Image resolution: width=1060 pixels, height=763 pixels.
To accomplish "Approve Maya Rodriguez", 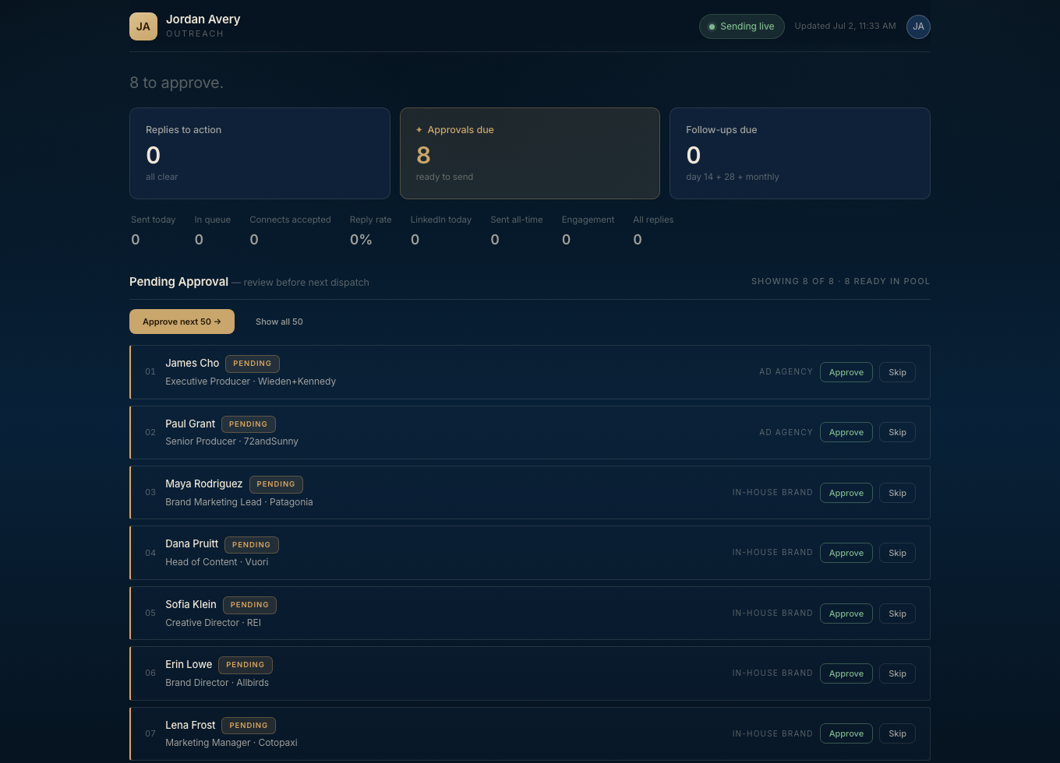I will click(x=846, y=493).
